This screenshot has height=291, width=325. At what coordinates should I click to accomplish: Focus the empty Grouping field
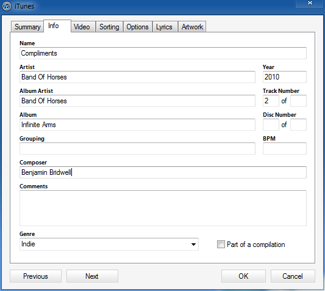(x=137, y=149)
